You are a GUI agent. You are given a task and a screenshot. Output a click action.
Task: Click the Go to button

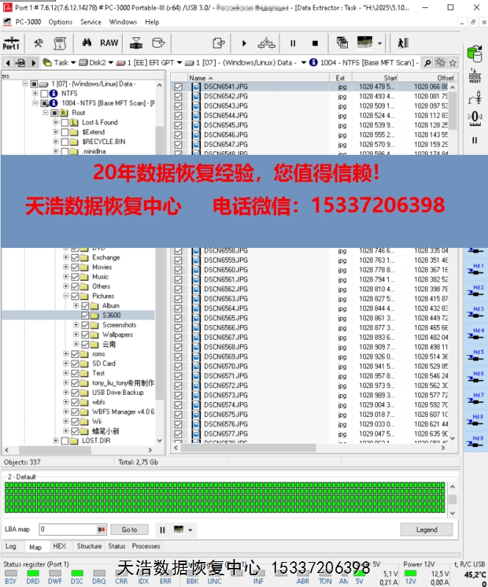click(129, 529)
